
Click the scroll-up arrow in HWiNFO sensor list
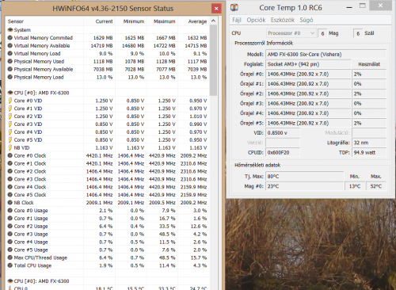213,21
